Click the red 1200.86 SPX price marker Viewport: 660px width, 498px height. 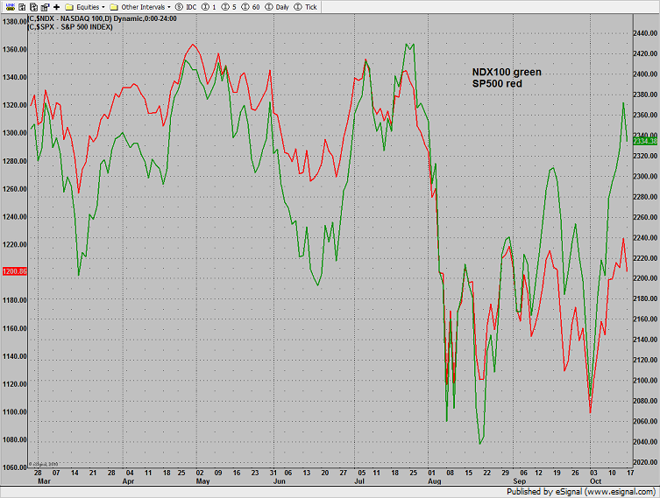pos(15,271)
